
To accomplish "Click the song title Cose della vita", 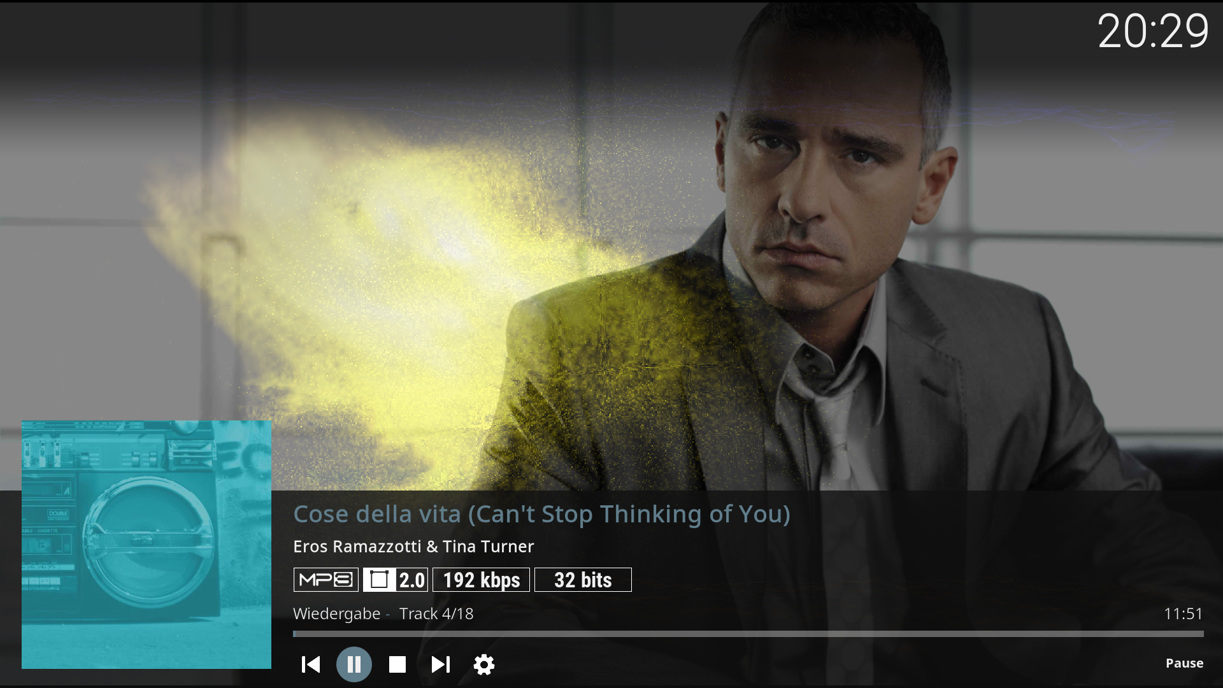I will coord(541,514).
